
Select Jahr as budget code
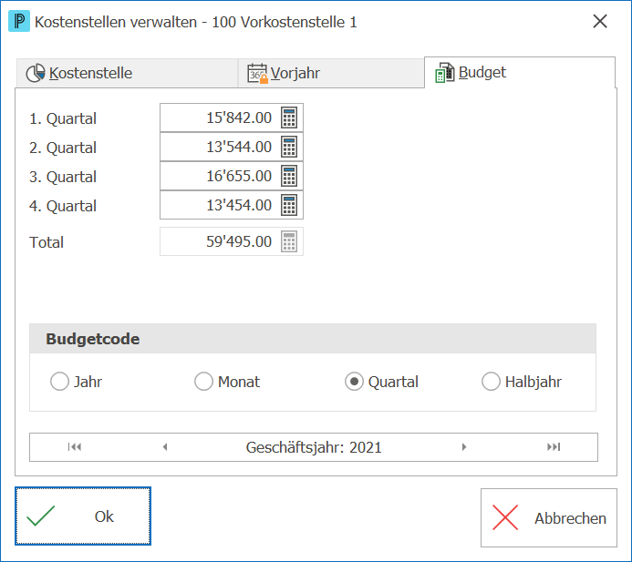tap(77, 382)
